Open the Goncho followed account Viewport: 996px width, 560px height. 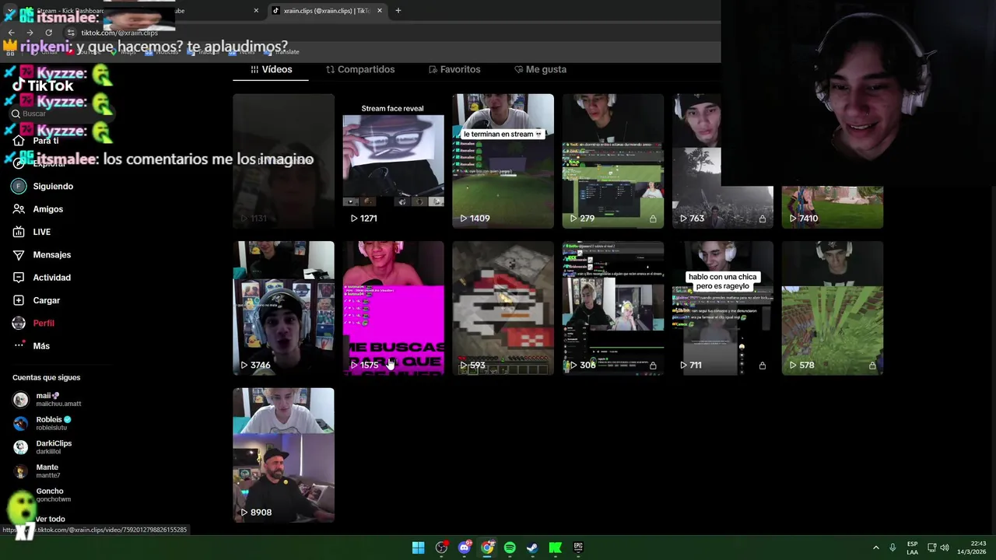42,495
